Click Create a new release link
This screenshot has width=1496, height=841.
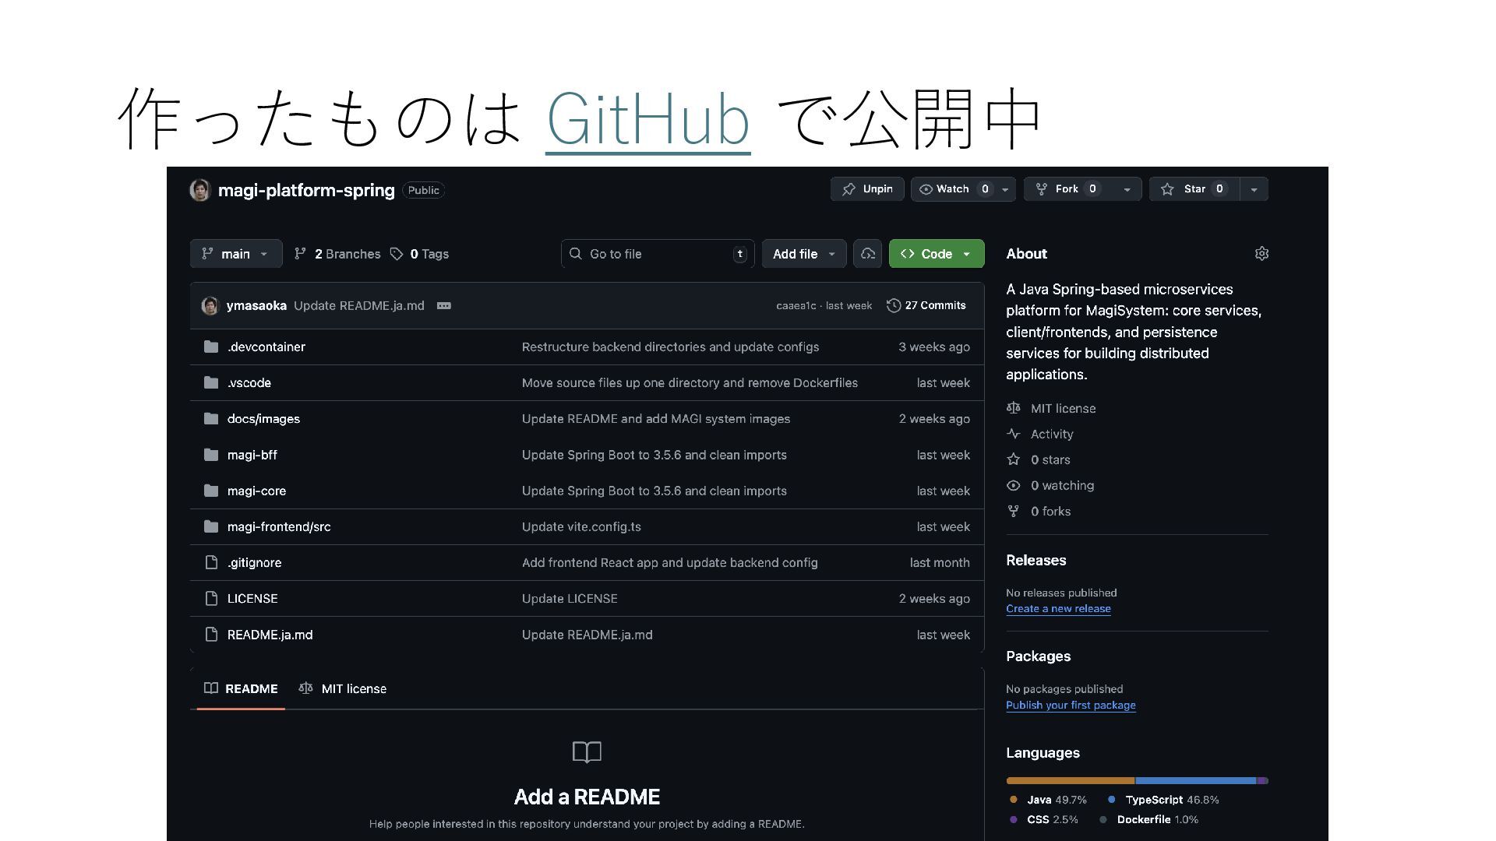[1058, 609]
